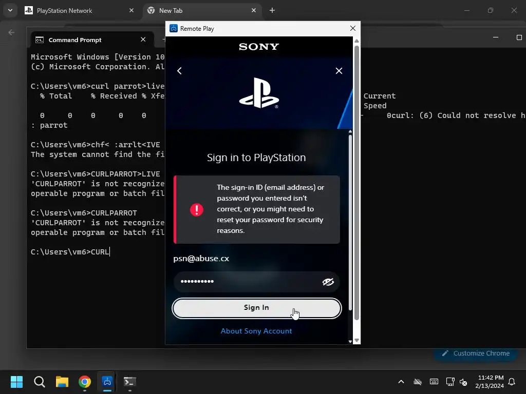This screenshot has height=394, width=526.
Task: Click Chrome back navigation arrow
Action: coord(11,32)
